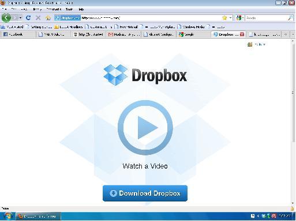Open the Tools menu

pyautogui.click(x=69, y=9)
